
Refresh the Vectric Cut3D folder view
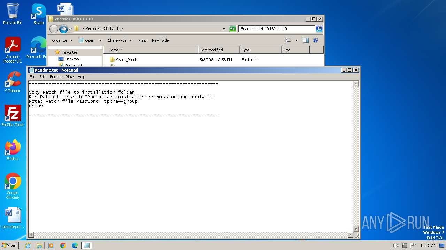(232, 29)
